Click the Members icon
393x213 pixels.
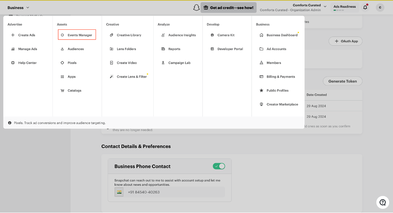click(x=262, y=63)
